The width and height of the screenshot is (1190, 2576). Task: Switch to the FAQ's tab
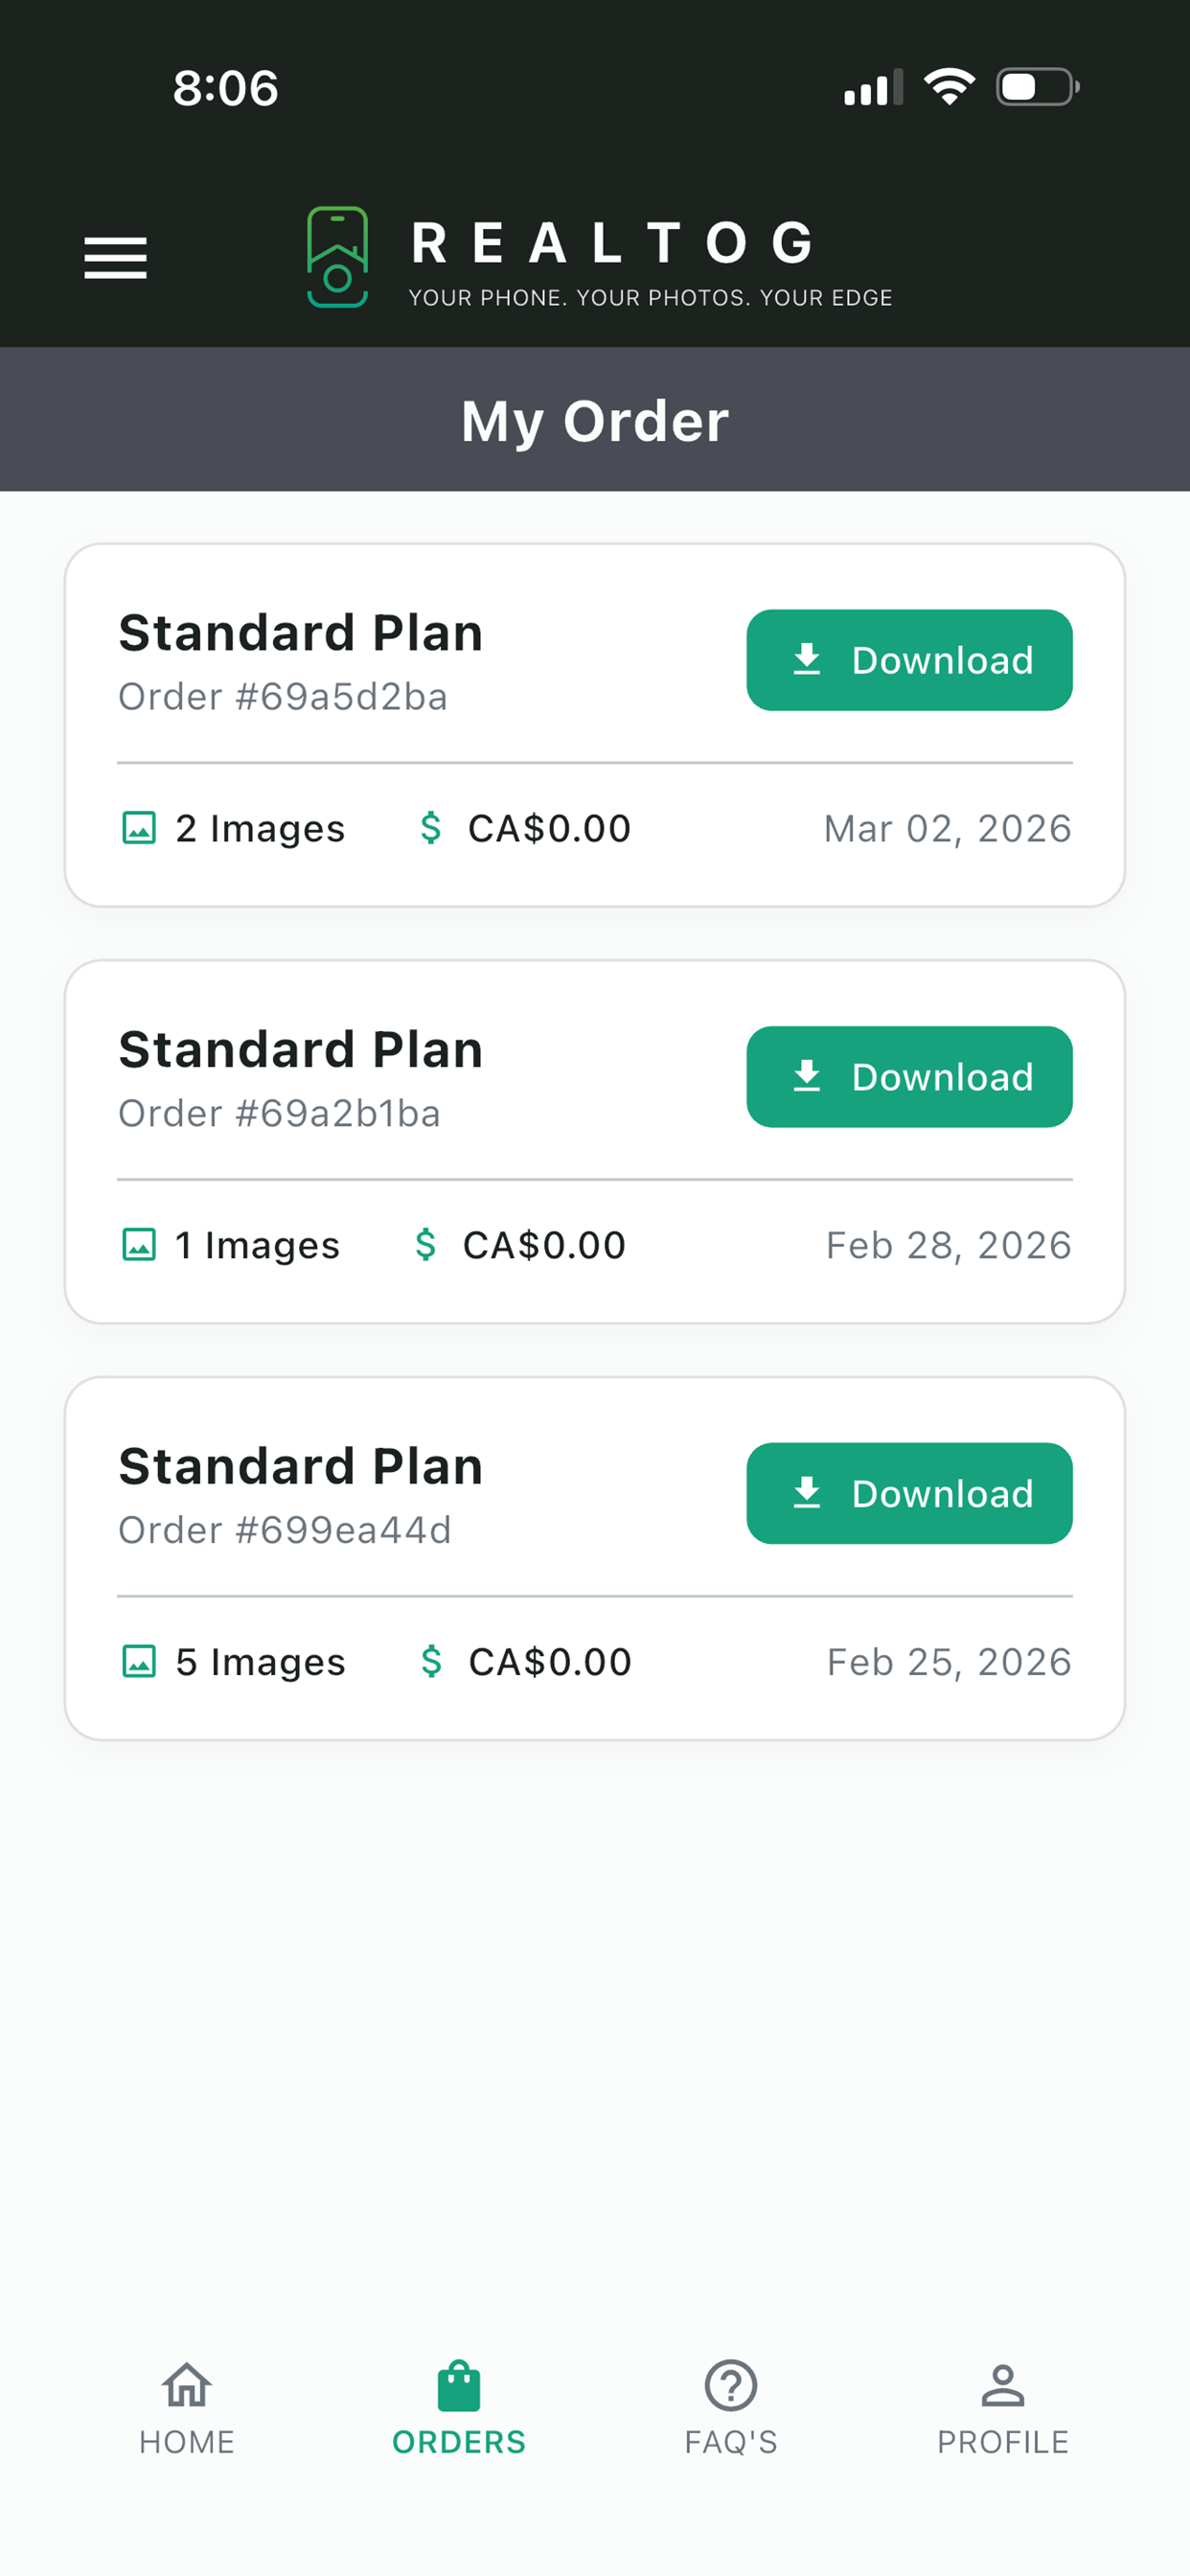click(731, 2408)
